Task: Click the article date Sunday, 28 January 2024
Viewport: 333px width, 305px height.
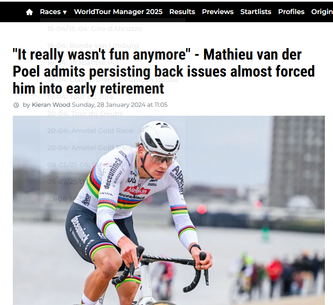Action: click(109, 105)
